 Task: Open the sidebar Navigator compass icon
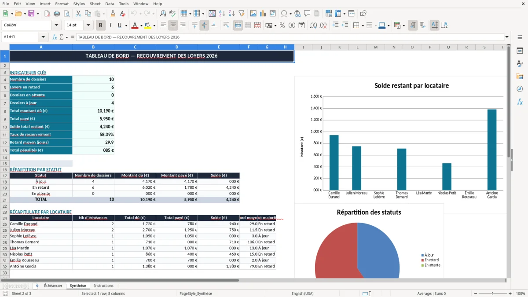520,89
